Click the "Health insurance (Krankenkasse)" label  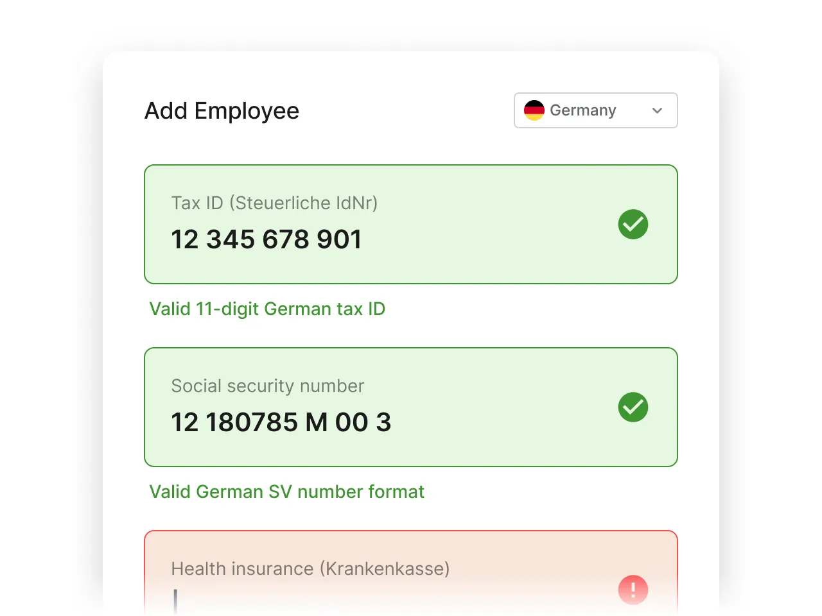[310, 569]
